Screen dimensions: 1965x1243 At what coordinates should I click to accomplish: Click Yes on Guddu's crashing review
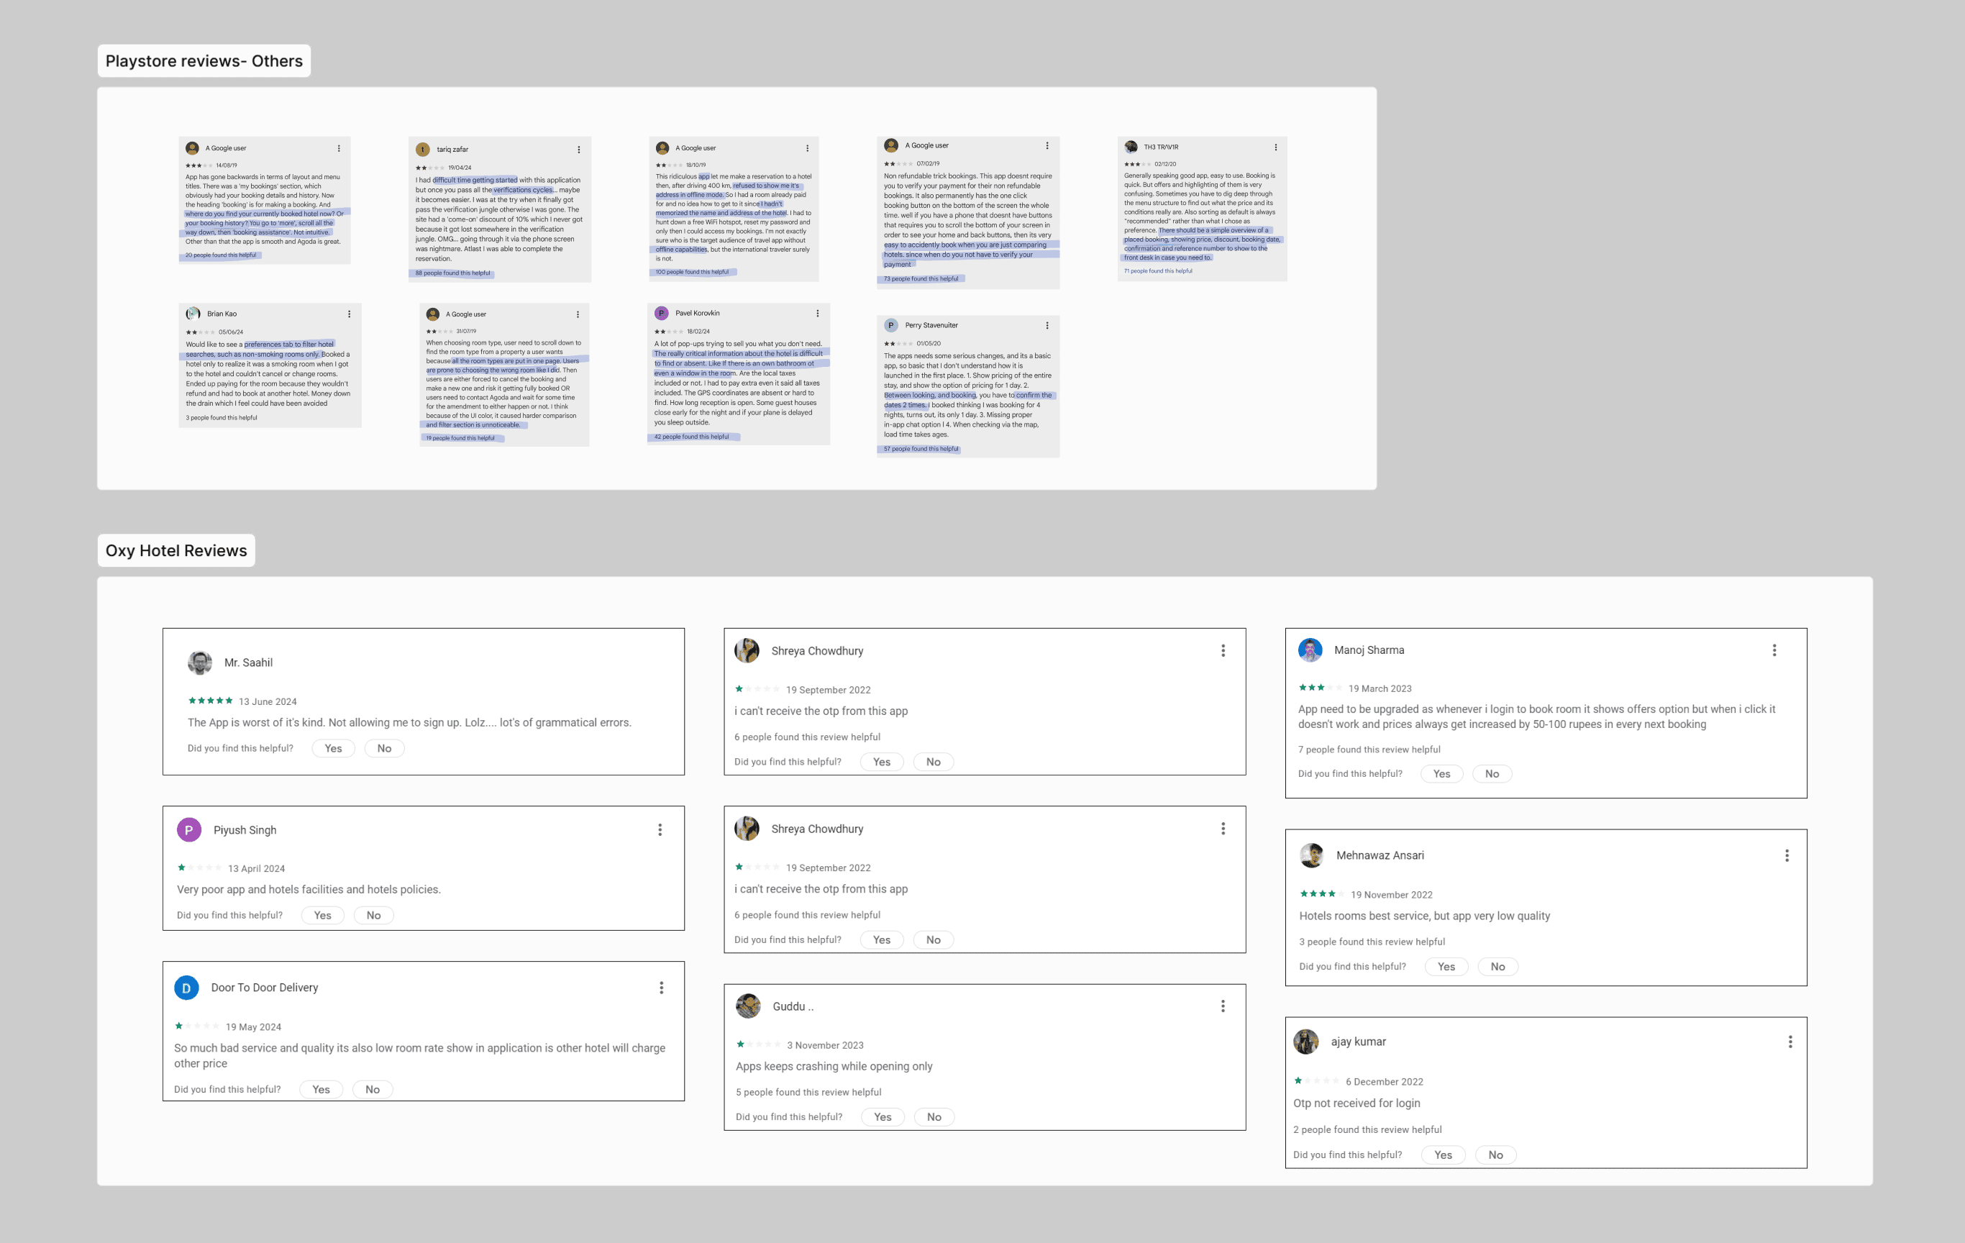(882, 1116)
